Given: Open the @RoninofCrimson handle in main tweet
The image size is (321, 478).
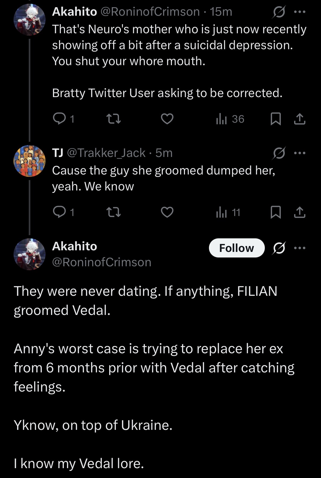Looking at the screenshot, I should (102, 262).
